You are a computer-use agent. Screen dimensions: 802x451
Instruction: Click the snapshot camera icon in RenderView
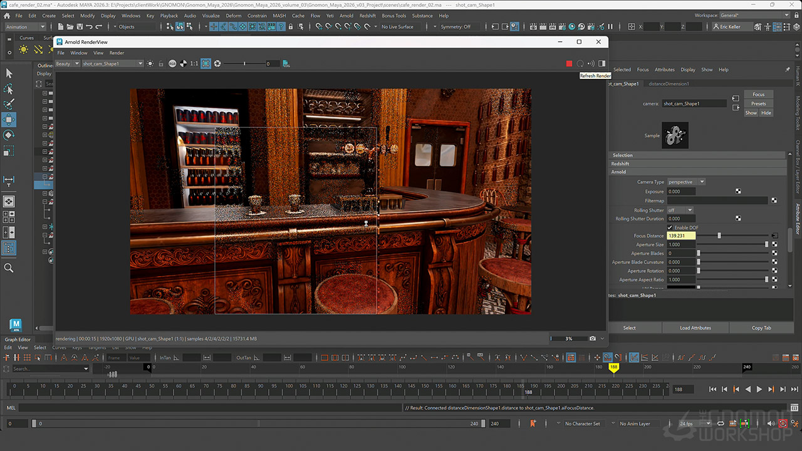click(x=593, y=338)
